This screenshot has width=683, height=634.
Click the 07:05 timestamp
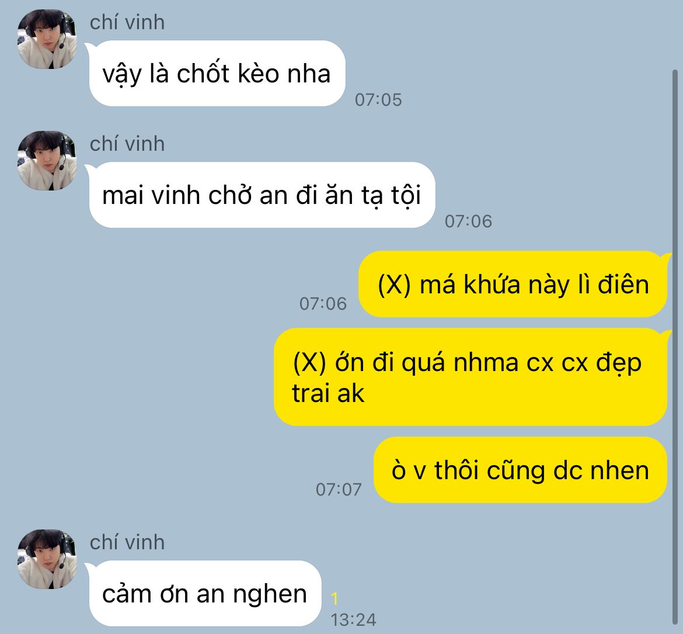coord(378,100)
